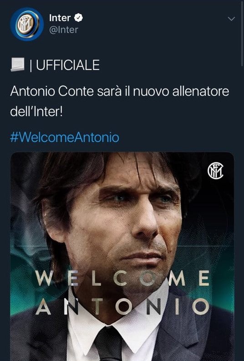Expand the tweet options chevron
This screenshot has width=244, height=361.
point(231,19)
